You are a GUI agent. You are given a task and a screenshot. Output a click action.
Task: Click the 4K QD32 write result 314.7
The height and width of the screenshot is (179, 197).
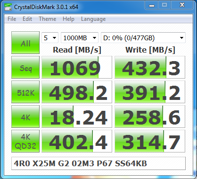point(150,141)
